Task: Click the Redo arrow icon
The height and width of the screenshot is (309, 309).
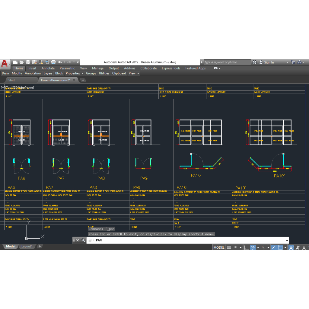Action: pyautogui.click(x=69, y=62)
